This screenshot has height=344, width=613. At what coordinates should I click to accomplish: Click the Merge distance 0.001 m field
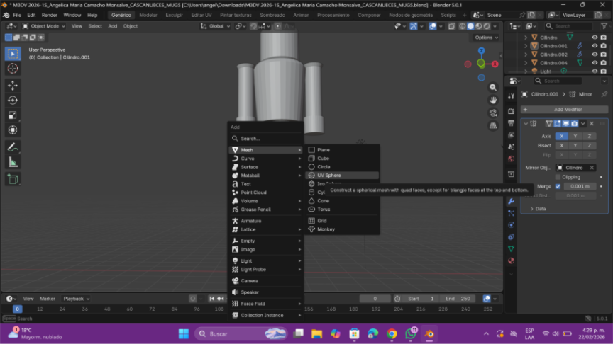click(x=580, y=186)
